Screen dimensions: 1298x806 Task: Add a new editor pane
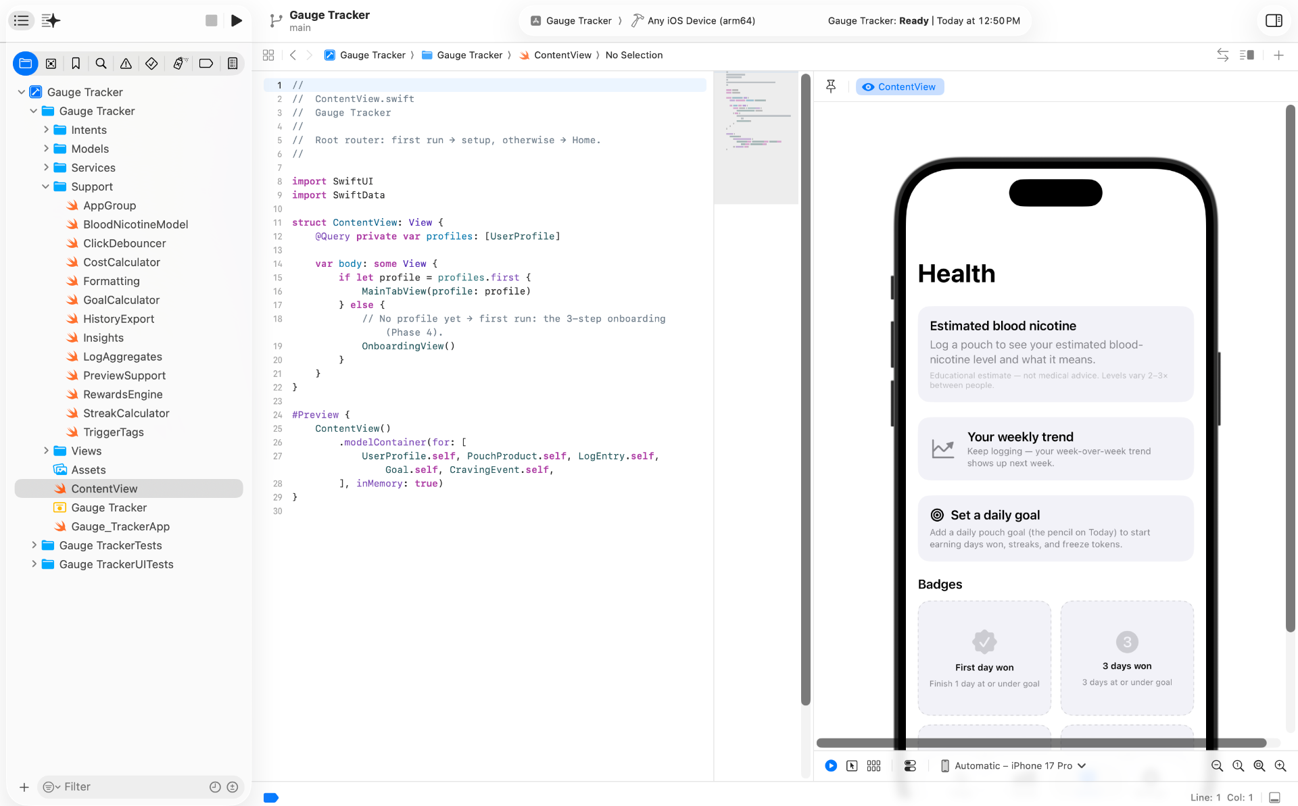[1278, 55]
